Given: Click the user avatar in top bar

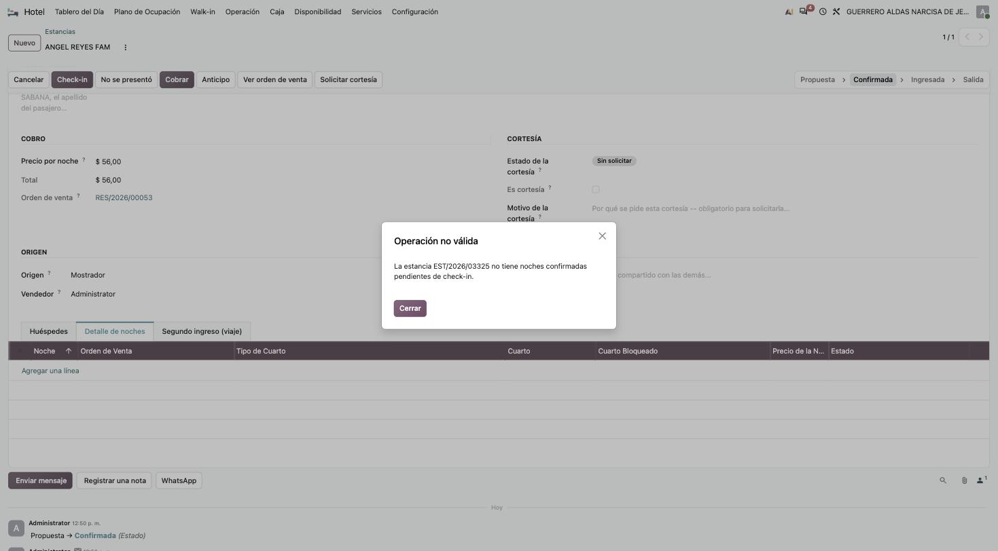Looking at the screenshot, I should point(982,12).
